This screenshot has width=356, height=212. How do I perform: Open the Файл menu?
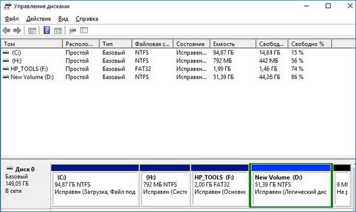(x=12, y=19)
